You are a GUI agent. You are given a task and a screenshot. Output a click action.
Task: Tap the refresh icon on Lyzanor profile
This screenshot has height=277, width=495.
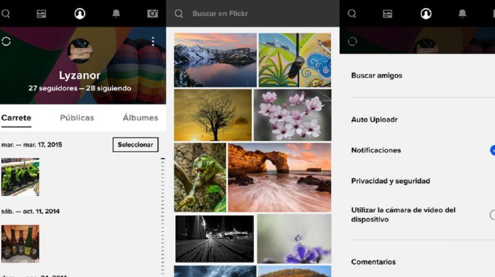pyautogui.click(x=7, y=41)
